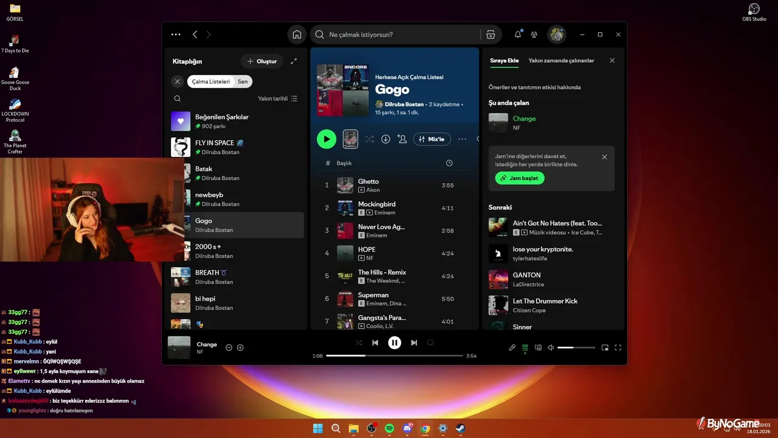Viewport: 778px width, 438px height.
Task: Skip to next track
Action: (414, 342)
